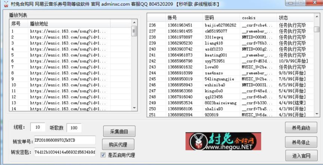The width and height of the screenshot is (323, 165).
Task: Edit the 线程 thread count field
Action: click(38, 127)
